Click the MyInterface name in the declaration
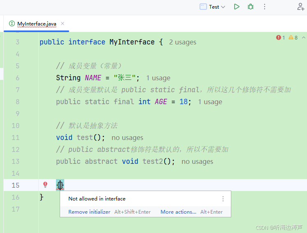This screenshot has width=307, height=233. pyautogui.click(x=132, y=42)
